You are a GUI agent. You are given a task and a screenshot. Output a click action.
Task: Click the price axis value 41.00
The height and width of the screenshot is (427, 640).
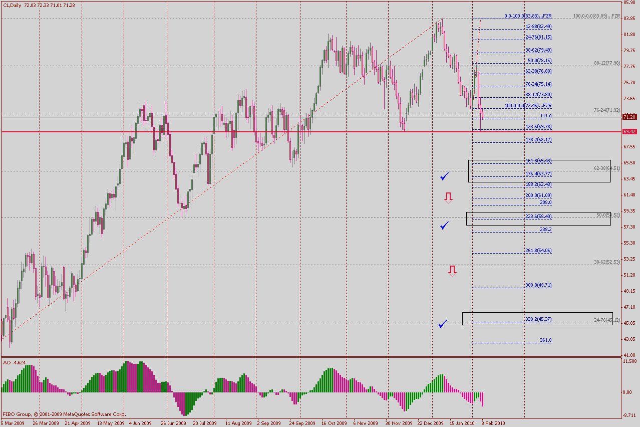[x=629, y=355]
